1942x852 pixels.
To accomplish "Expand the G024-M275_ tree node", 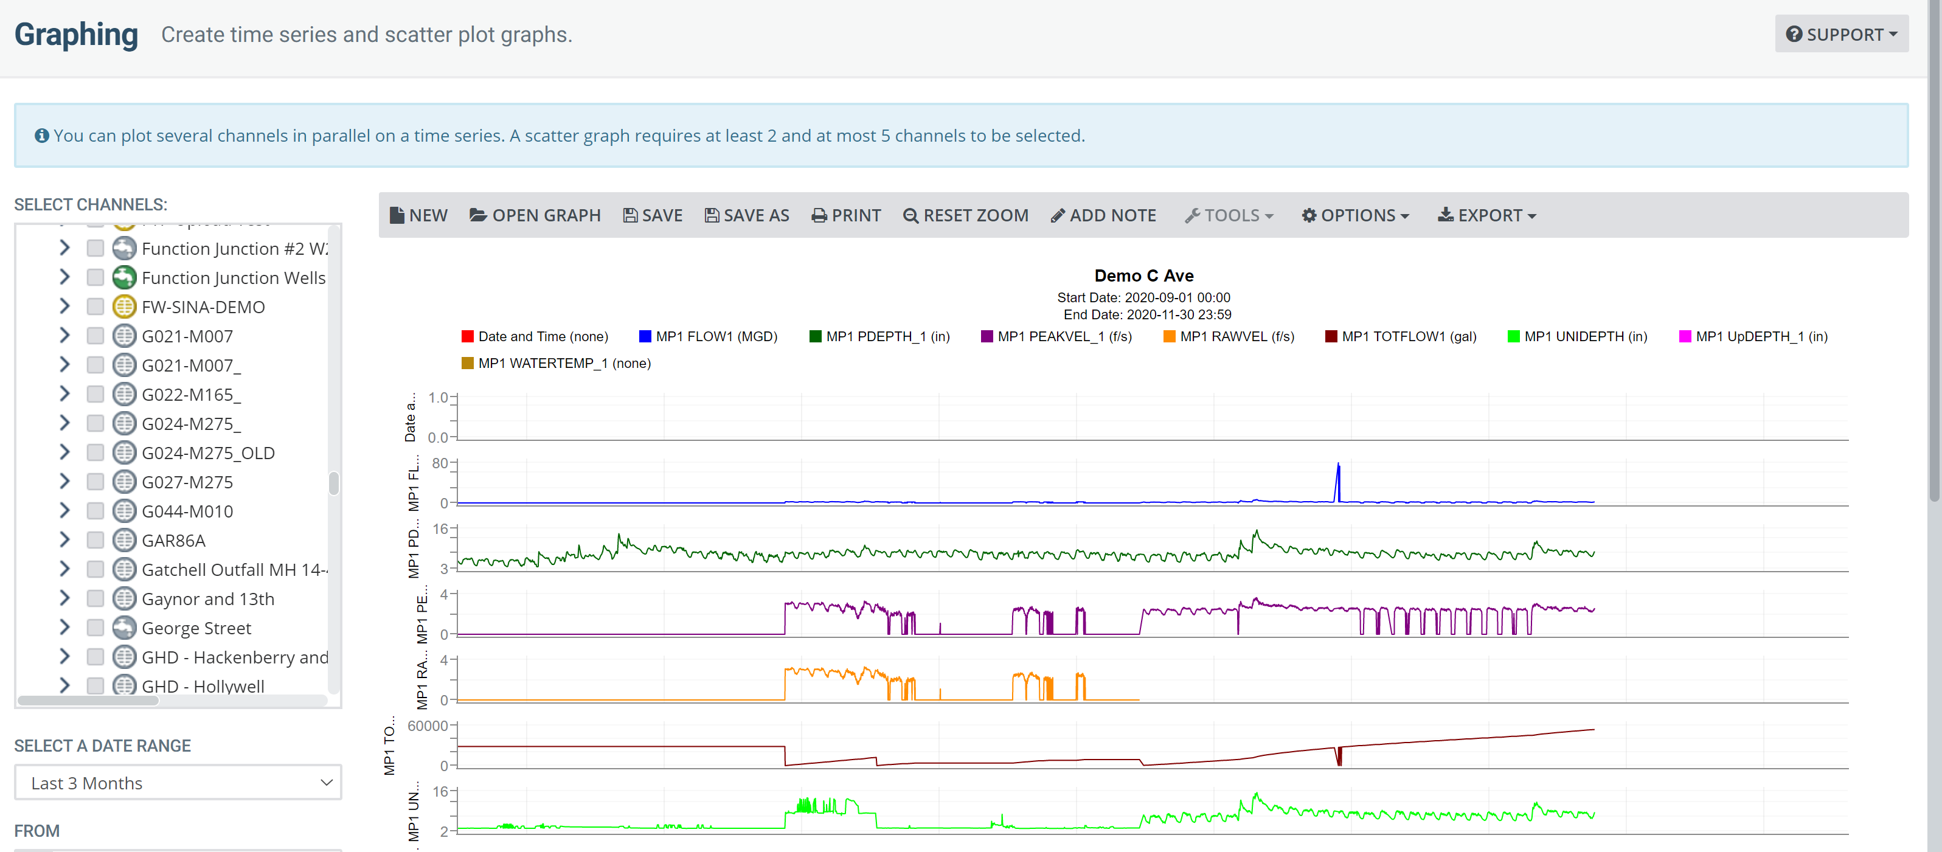I will [65, 424].
